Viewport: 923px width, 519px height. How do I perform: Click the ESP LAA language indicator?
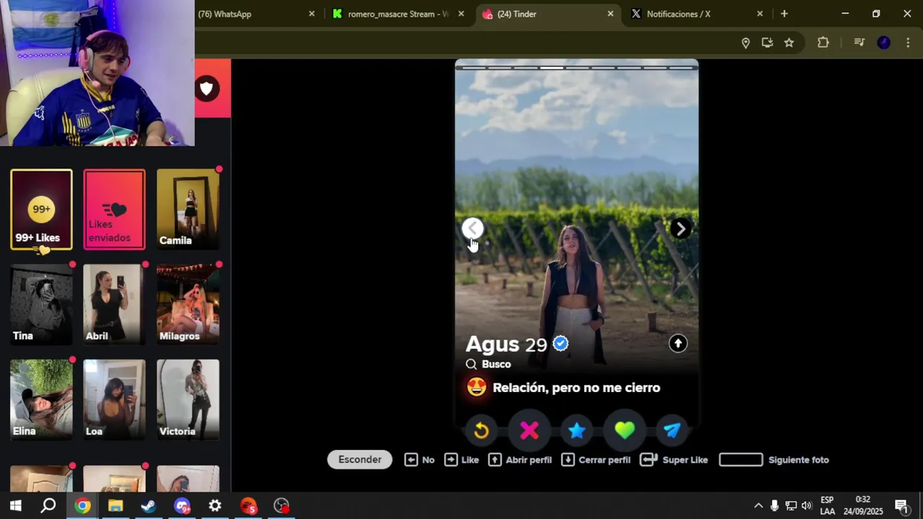coord(827,505)
